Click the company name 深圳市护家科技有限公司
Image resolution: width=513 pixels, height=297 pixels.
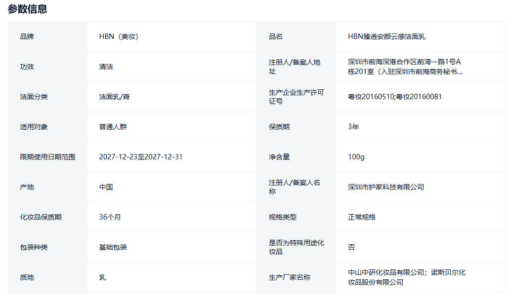(x=386, y=187)
